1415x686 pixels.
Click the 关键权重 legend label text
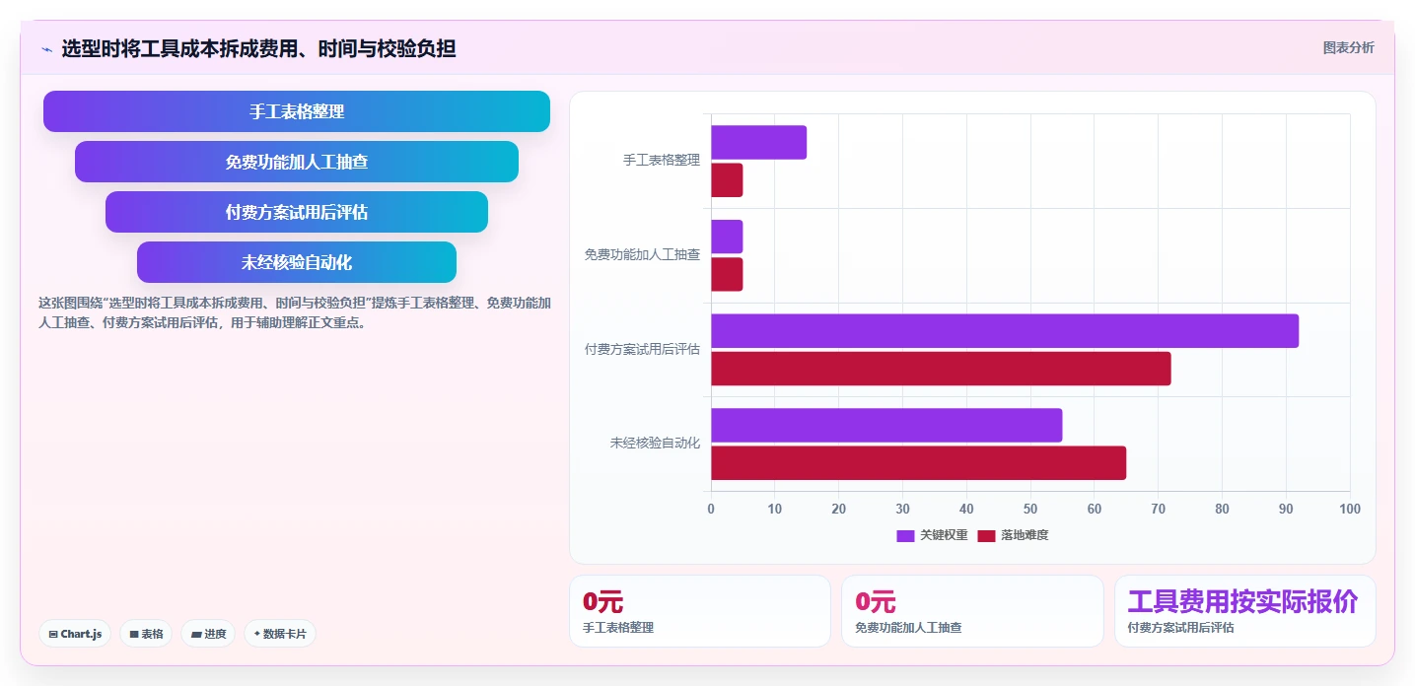(x=944, y=535)
